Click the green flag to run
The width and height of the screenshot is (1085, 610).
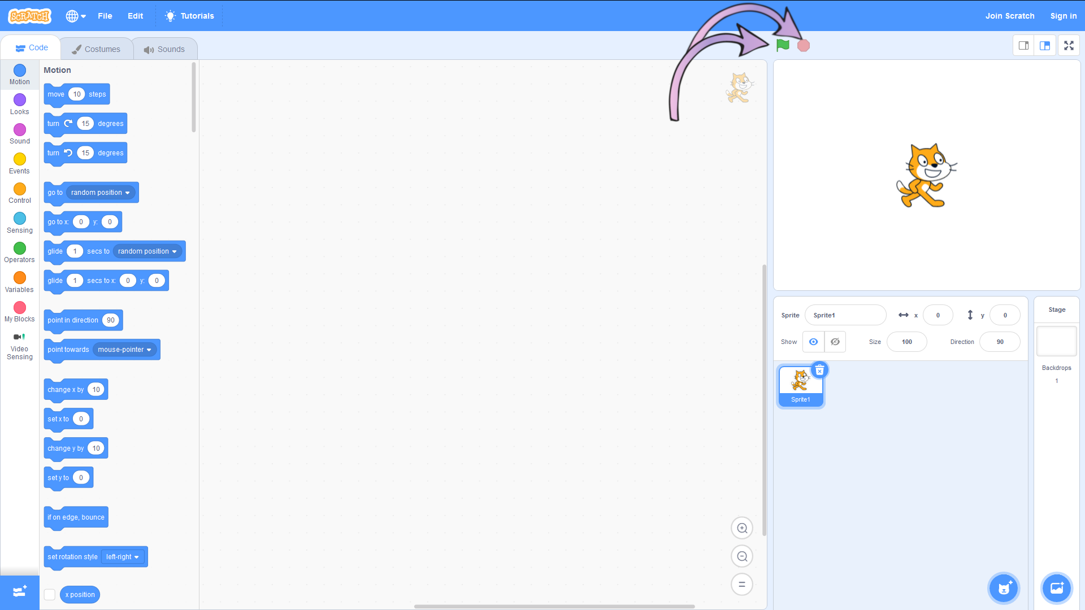783,45
